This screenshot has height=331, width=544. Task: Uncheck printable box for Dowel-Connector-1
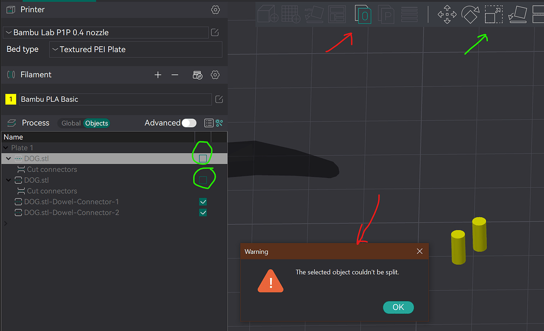point(203,202)
